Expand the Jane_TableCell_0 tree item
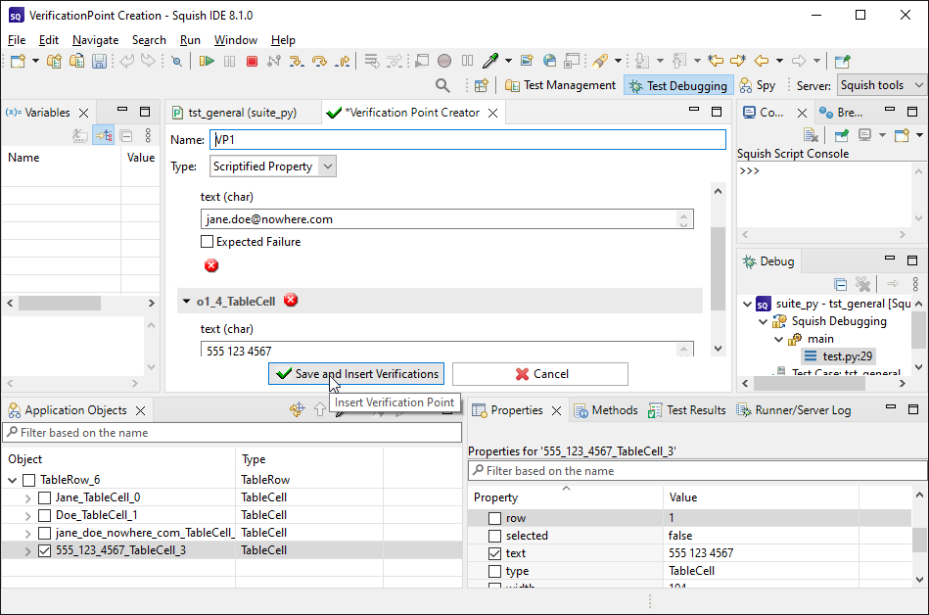This screenshot has height=615, width=929. [x=25, y=497]
